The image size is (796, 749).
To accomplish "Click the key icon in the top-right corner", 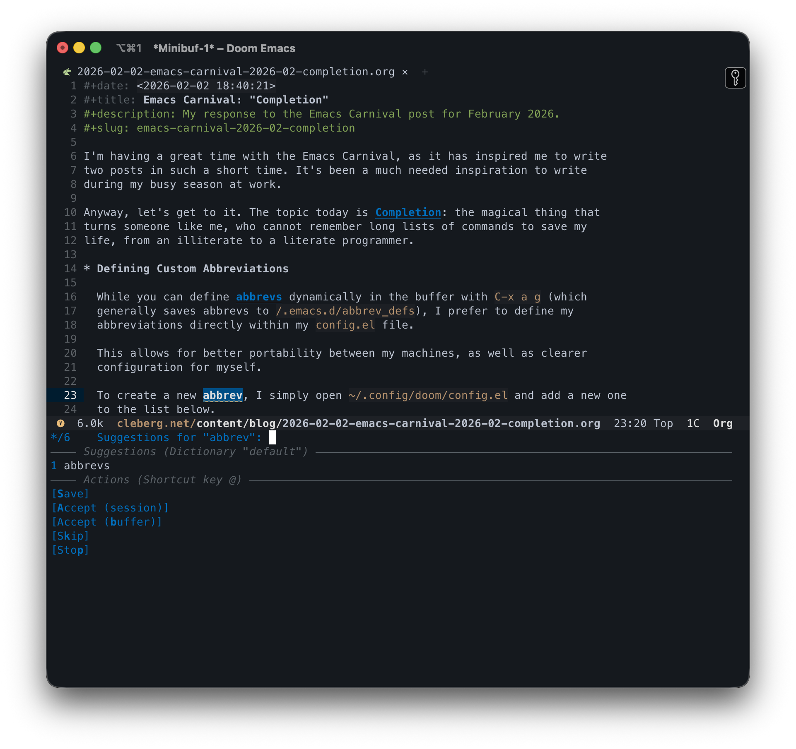I will [735, 78].
